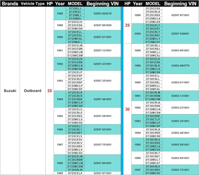Click the 1988 year cell for 25 HP

pos(60,14)
